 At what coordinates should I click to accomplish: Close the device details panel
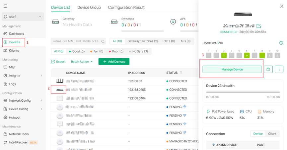pyautogui.click(x=281, y=6)
